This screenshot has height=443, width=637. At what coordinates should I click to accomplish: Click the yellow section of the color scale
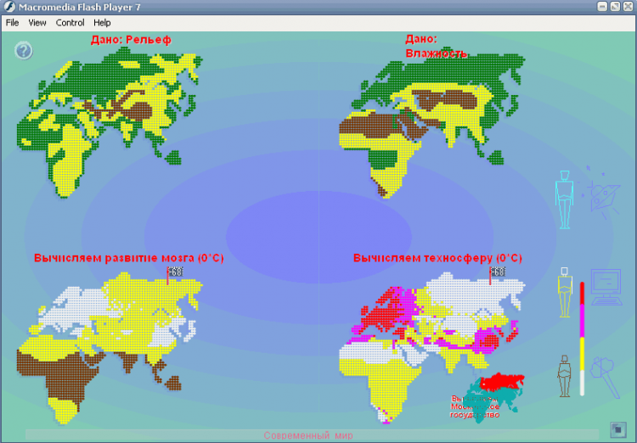click(x=582, y=353)
